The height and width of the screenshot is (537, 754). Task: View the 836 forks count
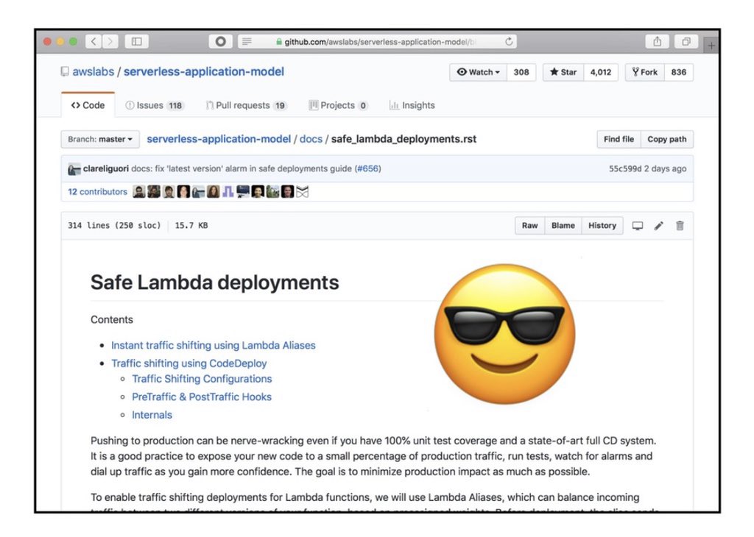pyautogui.click(x=678, y=72)
